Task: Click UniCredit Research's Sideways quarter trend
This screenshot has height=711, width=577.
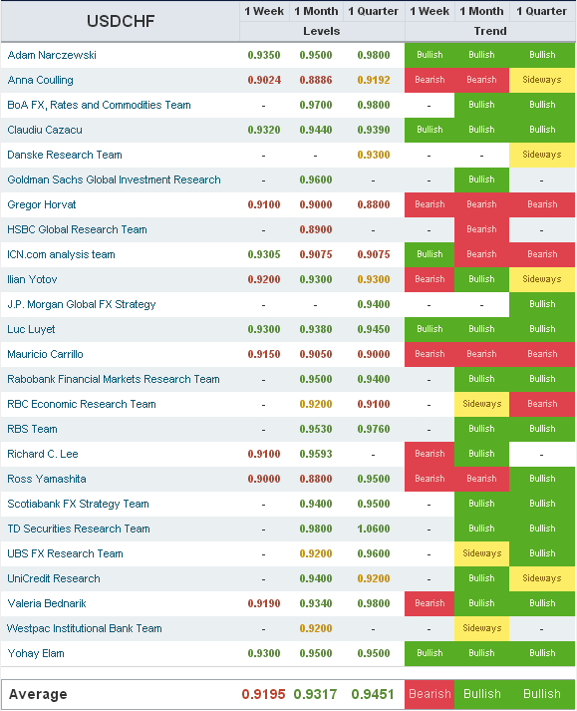Action: click(x=542, y=579)
